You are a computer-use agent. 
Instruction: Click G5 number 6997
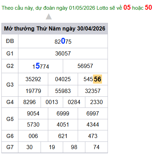coord(93,113)
